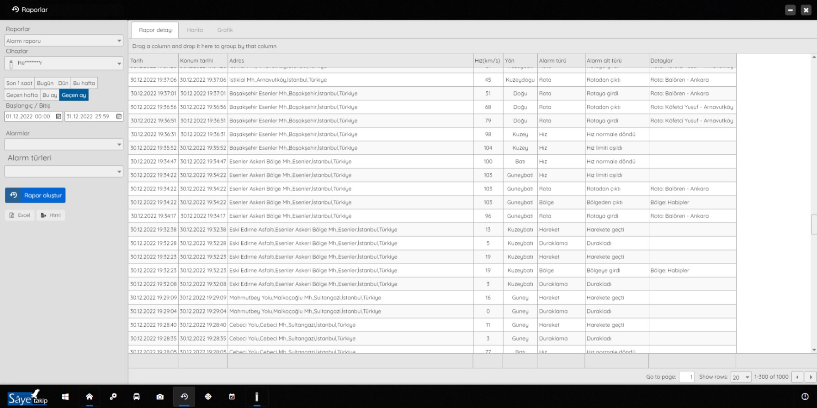The image size is (817, 408).
Task: Click the calendar check icon in bottom bar
Action: (x=232, y=397)
